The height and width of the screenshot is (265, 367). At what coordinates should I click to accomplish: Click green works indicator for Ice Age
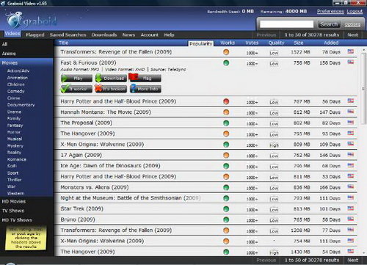[226, 166]
